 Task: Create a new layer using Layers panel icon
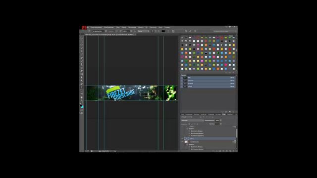point(230,151)
